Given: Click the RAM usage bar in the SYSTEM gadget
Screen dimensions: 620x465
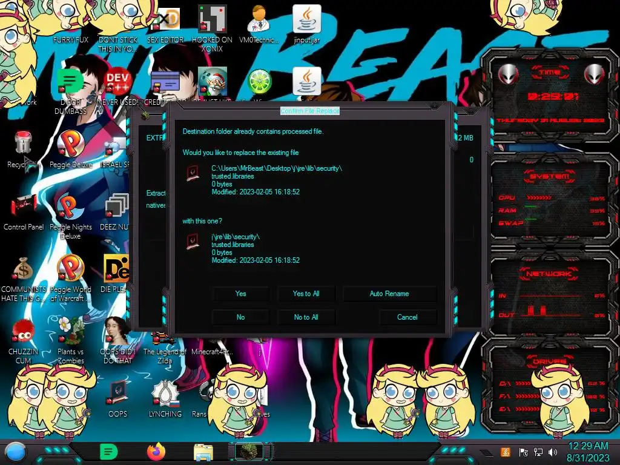Looking at the screenshot, I should click(x=530, y=207).
